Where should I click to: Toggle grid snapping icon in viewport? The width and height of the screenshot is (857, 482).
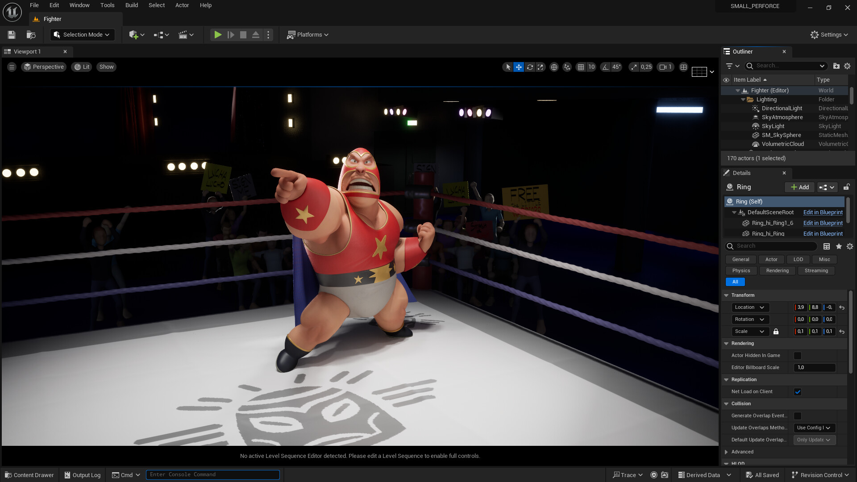581,67
